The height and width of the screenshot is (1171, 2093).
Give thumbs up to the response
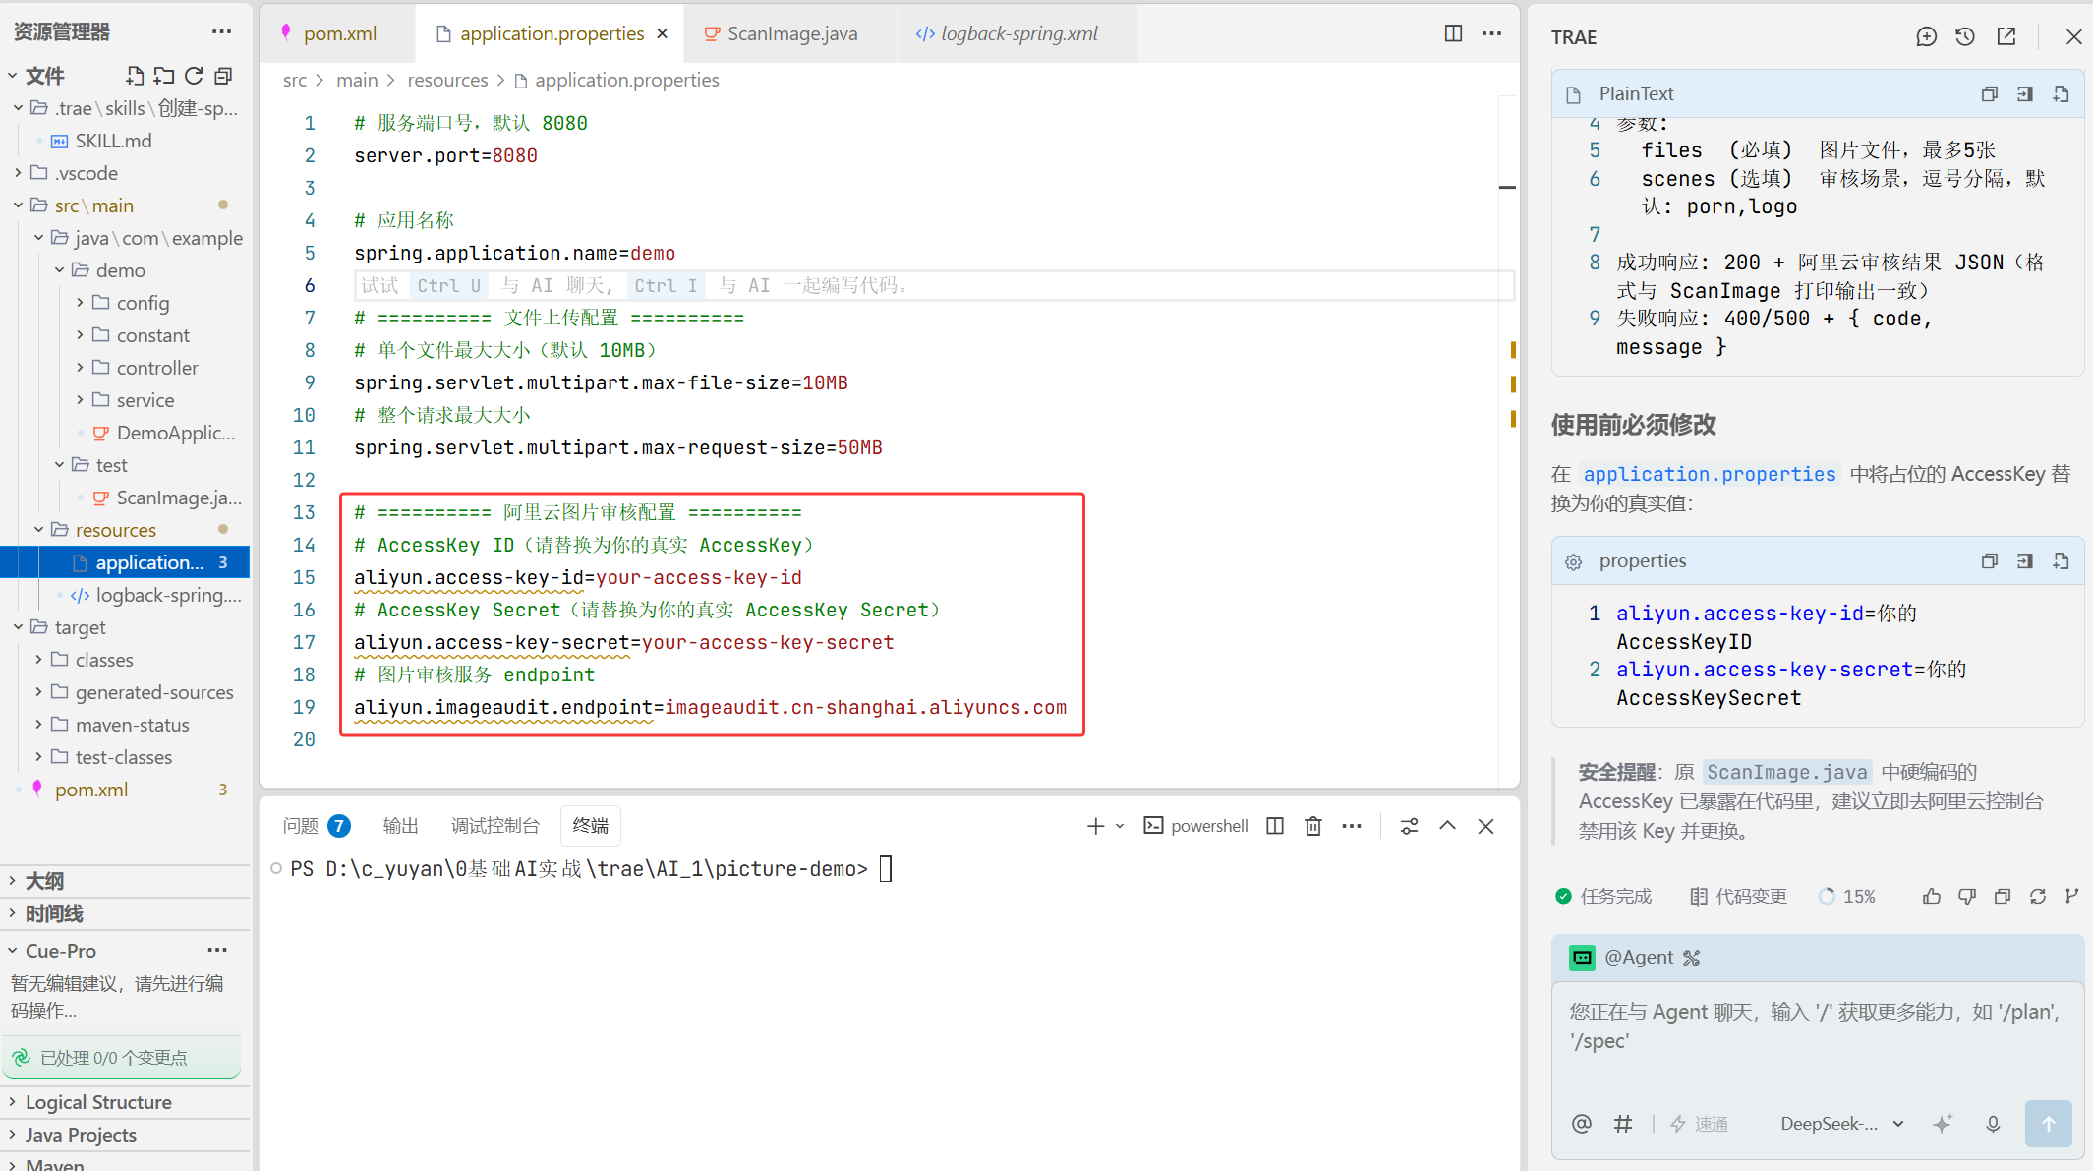coord(1932,896)
